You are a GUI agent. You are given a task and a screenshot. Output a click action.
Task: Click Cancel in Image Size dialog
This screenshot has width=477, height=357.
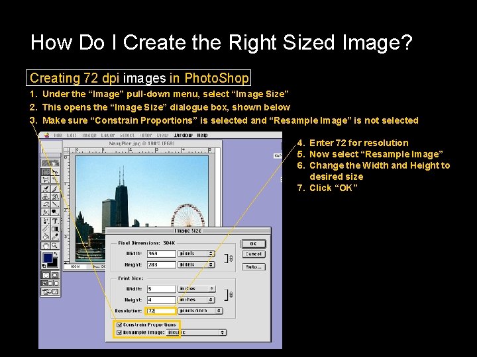254,254
